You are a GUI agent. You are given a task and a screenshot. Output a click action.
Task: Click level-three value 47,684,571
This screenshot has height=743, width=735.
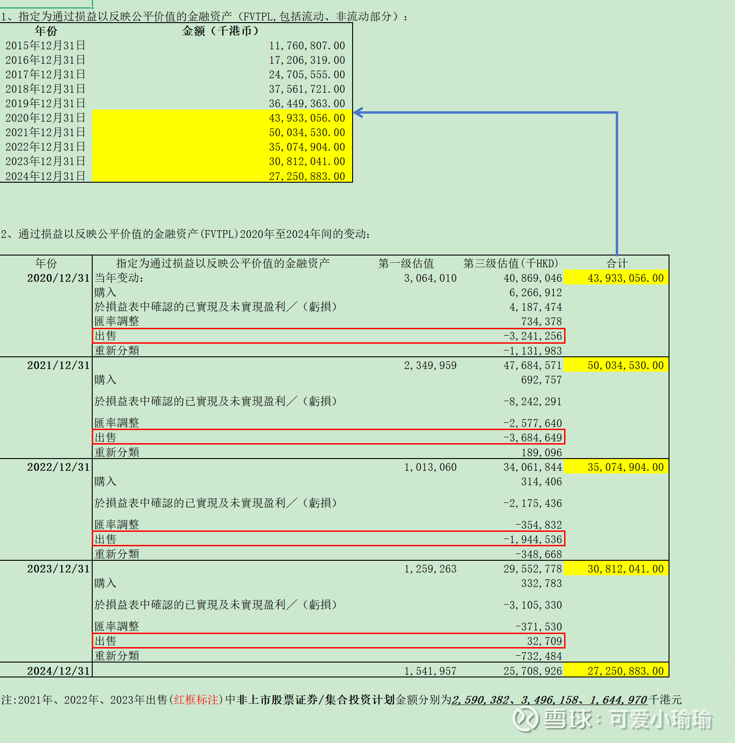(533, 365)
